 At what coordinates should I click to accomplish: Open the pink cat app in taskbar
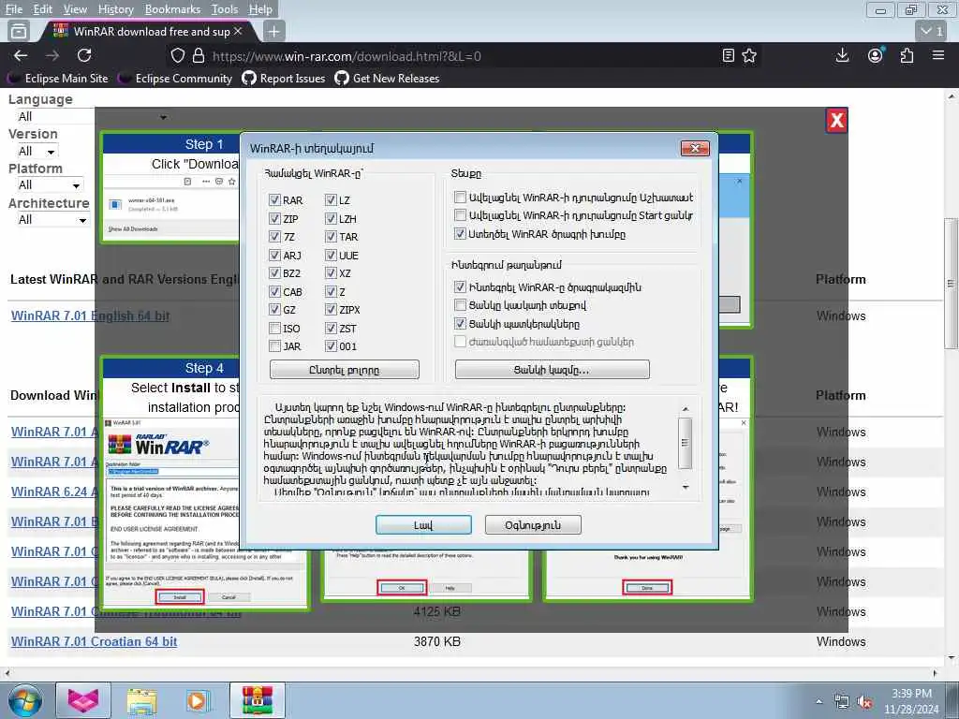click(x=83, y=700)
